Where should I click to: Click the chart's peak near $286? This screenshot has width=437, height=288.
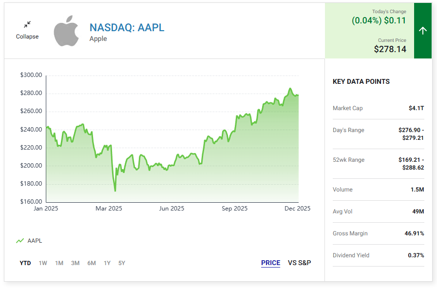click(x=290, y=89)
